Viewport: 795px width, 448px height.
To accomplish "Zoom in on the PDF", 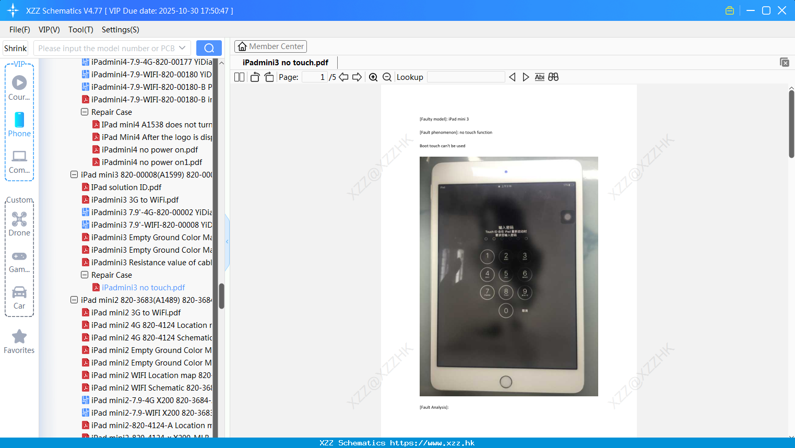I will pos(373,77).
